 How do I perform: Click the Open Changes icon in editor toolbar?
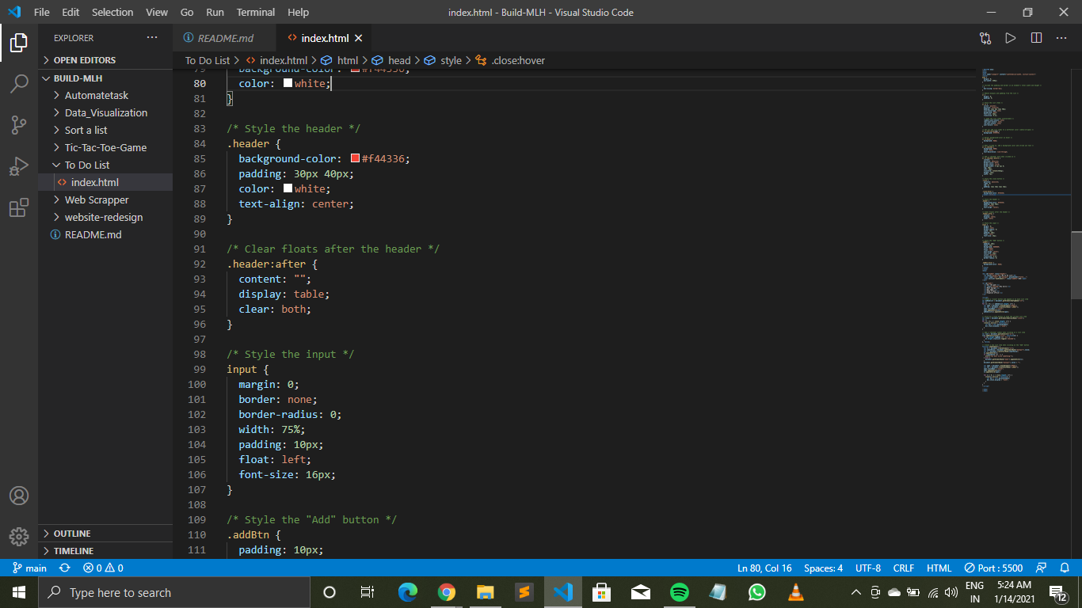[x=985, y=38]
